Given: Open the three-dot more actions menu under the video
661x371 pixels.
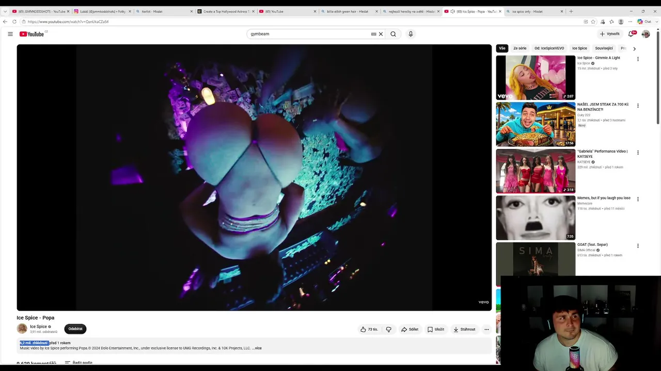Looking at the screenshot, I should coord(486,329).
